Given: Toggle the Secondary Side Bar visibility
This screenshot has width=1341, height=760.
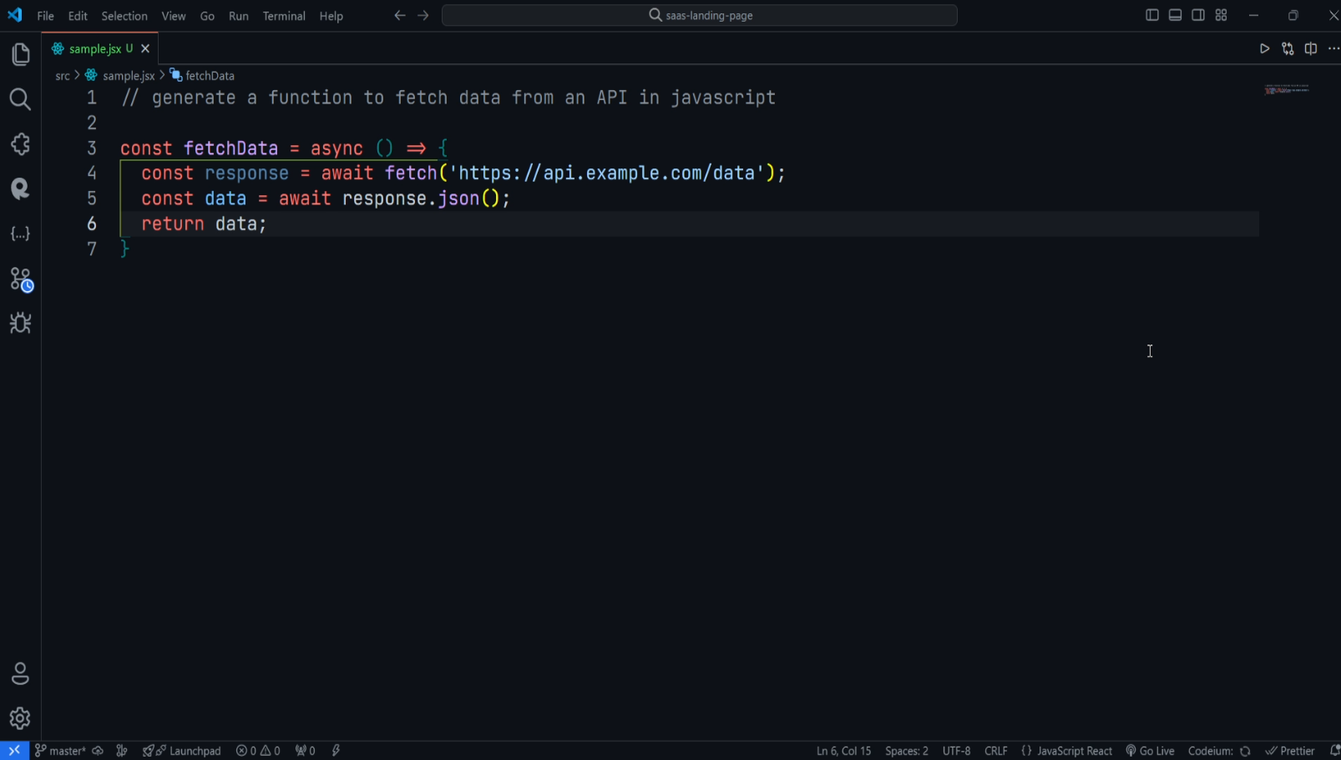Looking at the screenshot, I should point(1198,15).
